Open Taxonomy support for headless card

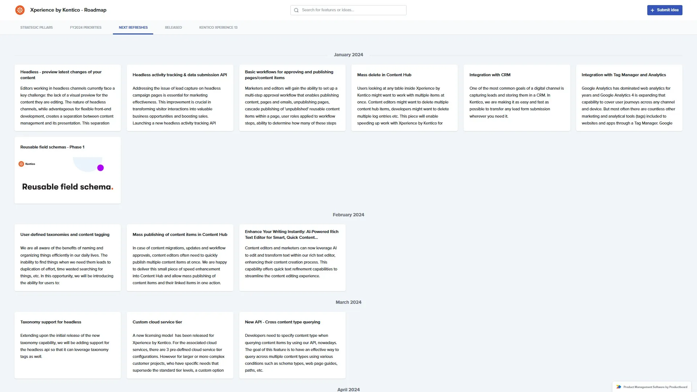(x=68, y=345)
